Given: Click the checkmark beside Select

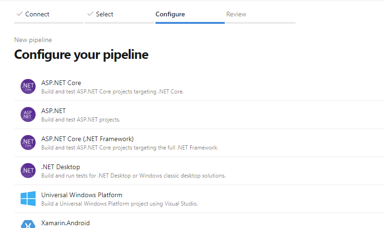Looking at the screenshot, I should pos(90,14).
